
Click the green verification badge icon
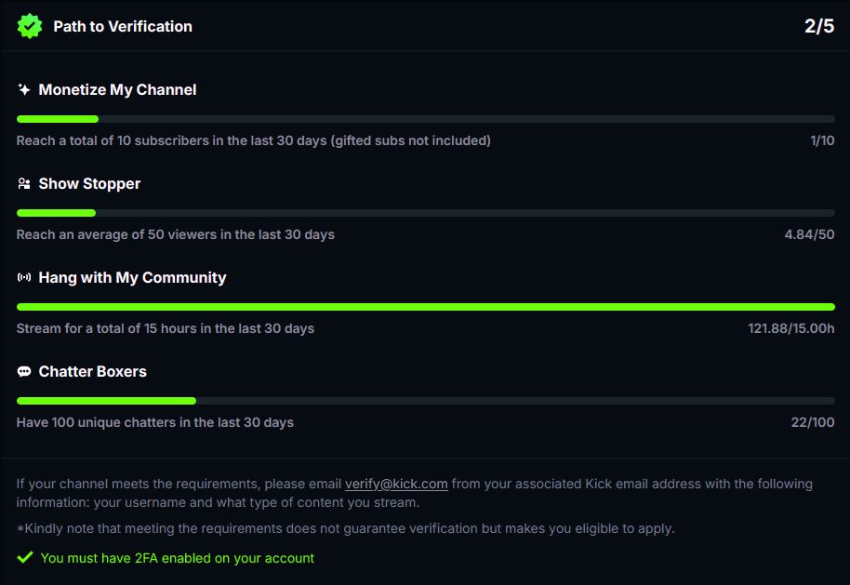pos(30,26)
